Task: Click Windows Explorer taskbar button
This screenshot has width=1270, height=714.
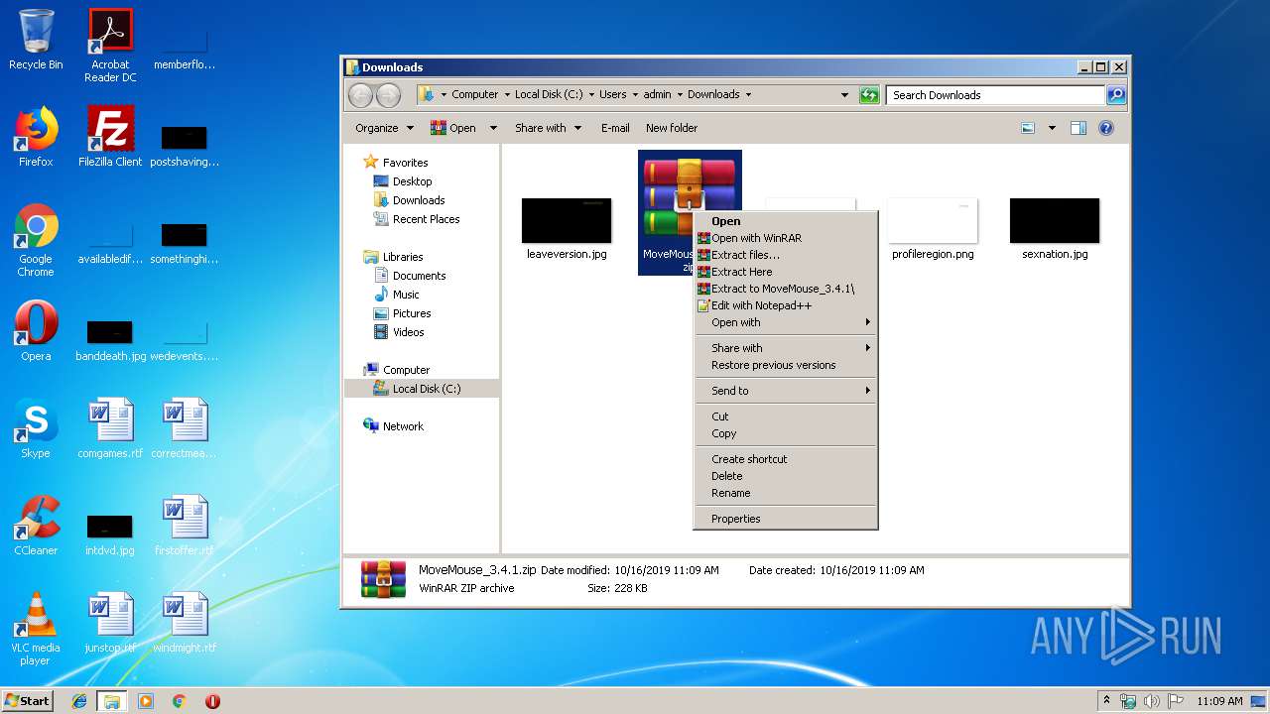Action: [x=112, y=701]
